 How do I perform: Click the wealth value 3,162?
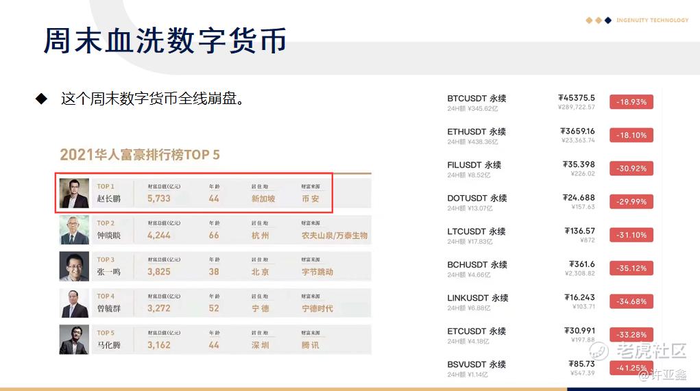click(x=159, y=345)
